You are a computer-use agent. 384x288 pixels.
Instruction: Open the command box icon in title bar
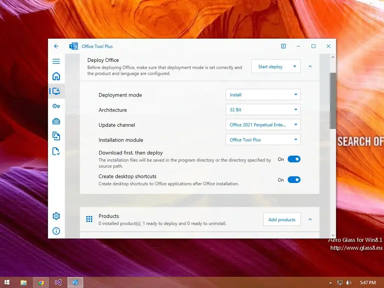[283, 46]
